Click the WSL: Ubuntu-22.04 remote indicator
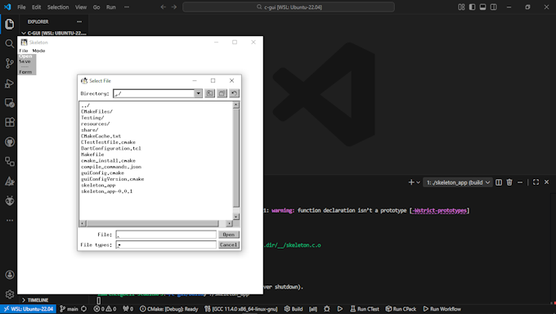The width and height of the screenshot is (556, 314). (29, 309)
